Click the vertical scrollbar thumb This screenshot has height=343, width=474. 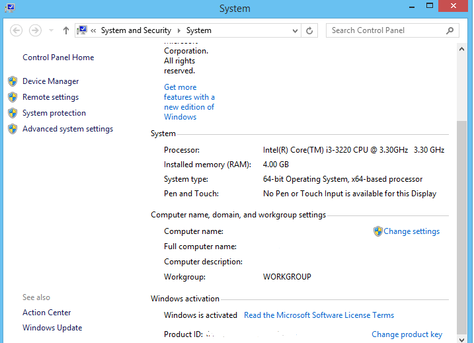tap(461, 227)
